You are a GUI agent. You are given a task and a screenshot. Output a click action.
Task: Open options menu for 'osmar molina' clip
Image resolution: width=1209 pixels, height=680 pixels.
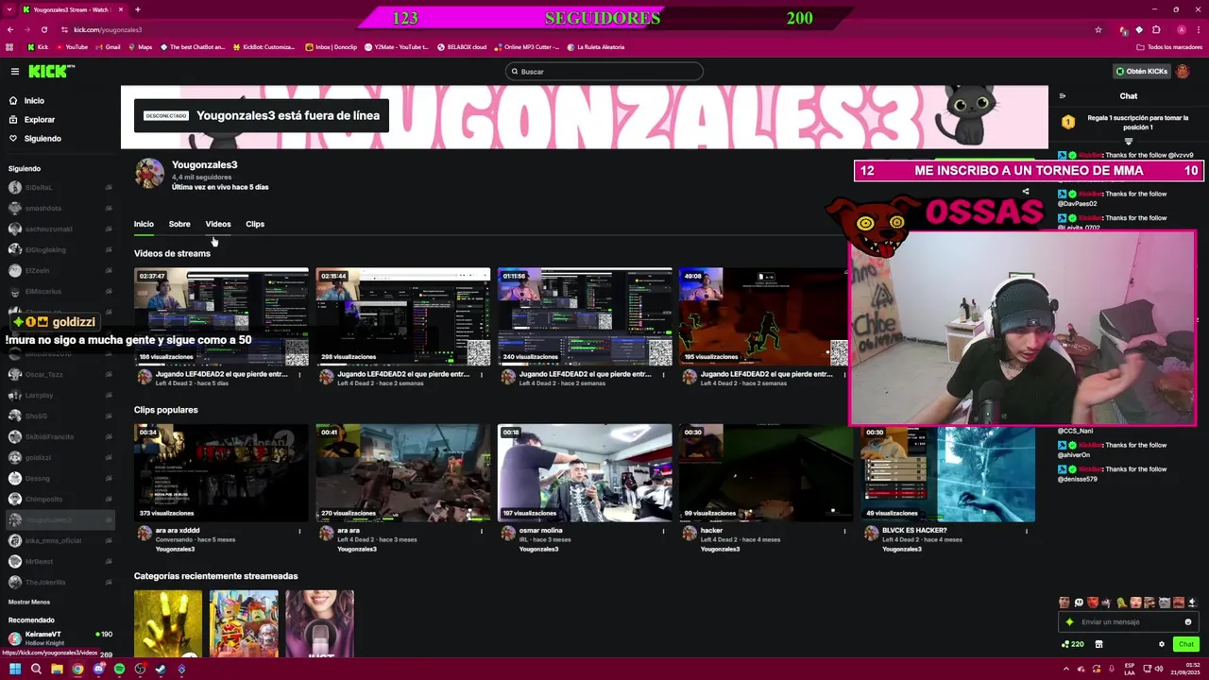coord(663,532)
